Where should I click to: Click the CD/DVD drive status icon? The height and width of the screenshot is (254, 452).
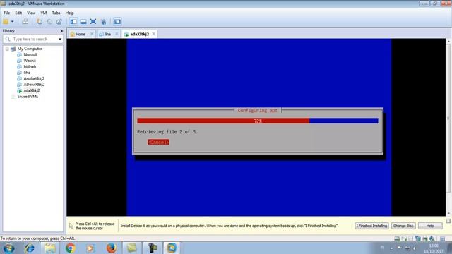(404, 238)
